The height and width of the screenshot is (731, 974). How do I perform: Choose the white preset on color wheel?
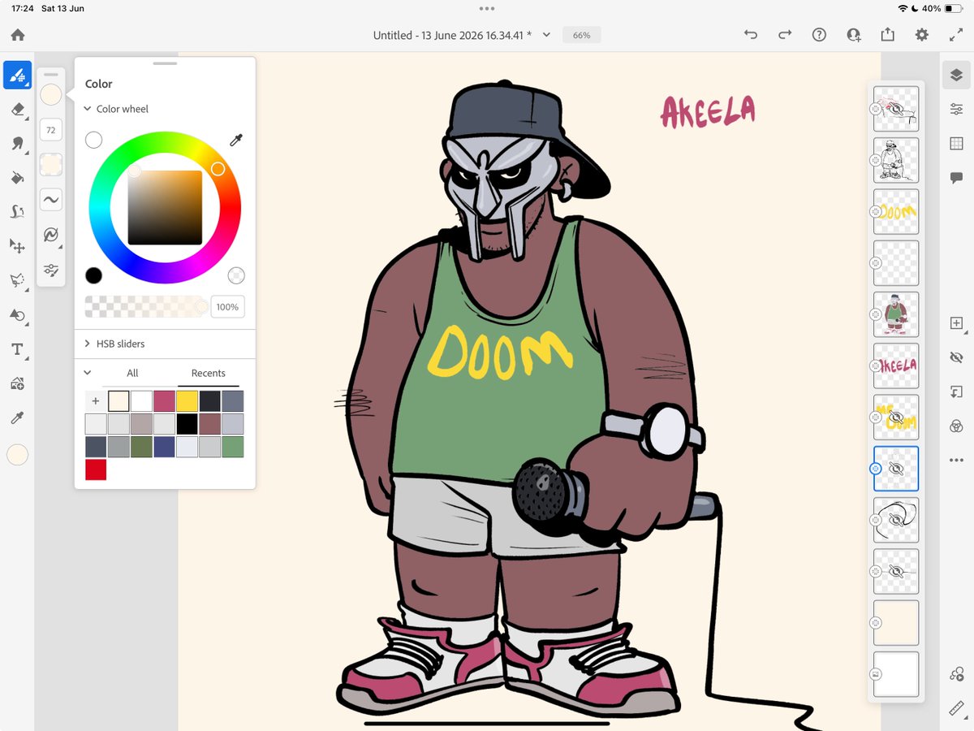94,141
